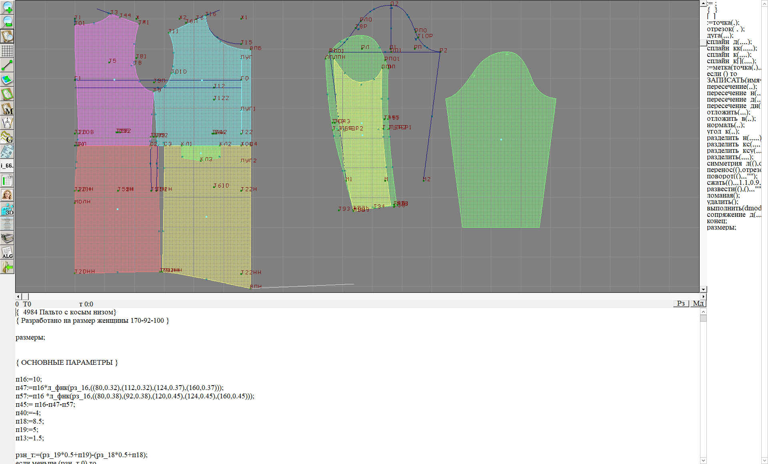
Task: Click the green table spreadsheet icon
Action: (x=7, y=180)
